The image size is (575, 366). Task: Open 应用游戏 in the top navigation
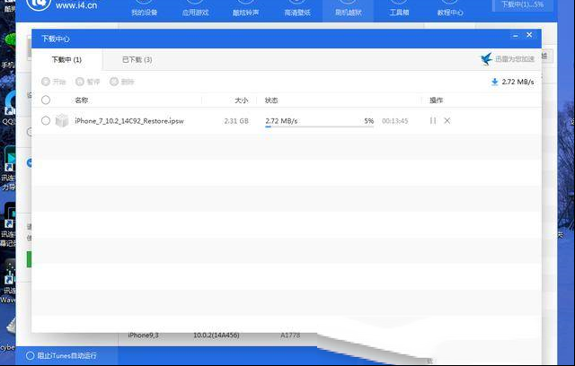click(195, 13)
